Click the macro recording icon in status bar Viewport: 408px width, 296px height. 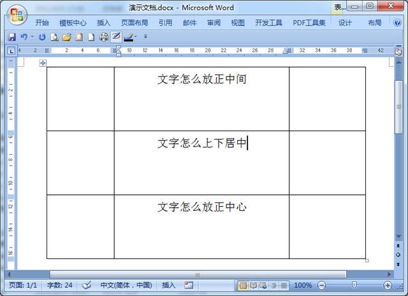pos(189,285)
